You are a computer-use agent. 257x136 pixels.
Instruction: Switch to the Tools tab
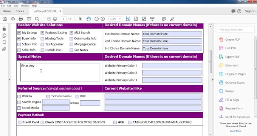click(20, 11)
